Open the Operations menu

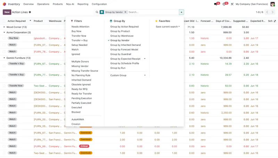click(x=43, y=4)
